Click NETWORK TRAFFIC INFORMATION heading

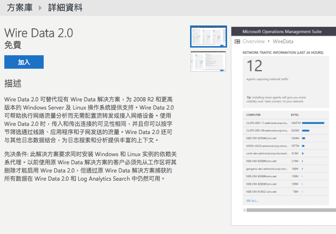[283, 52]
